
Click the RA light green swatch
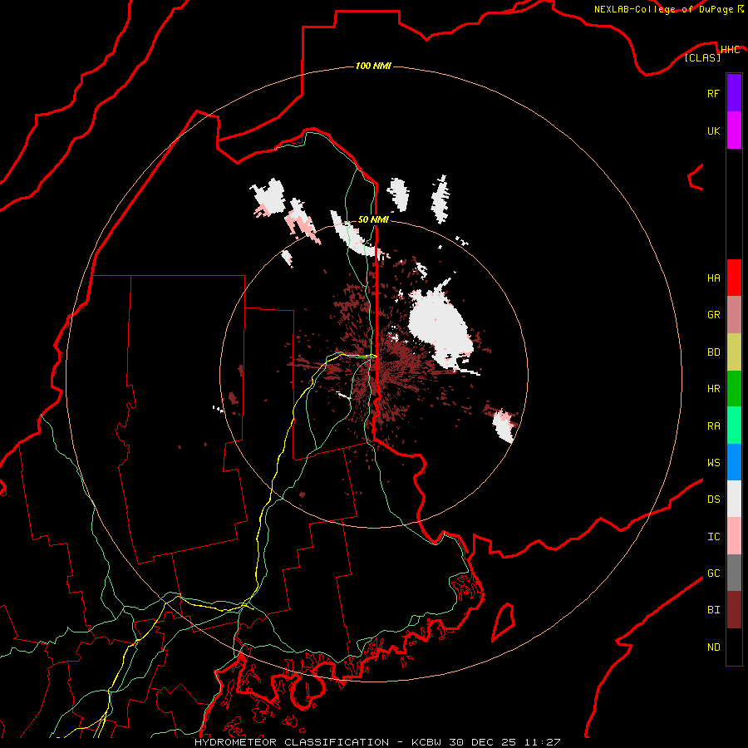point(734,426)
